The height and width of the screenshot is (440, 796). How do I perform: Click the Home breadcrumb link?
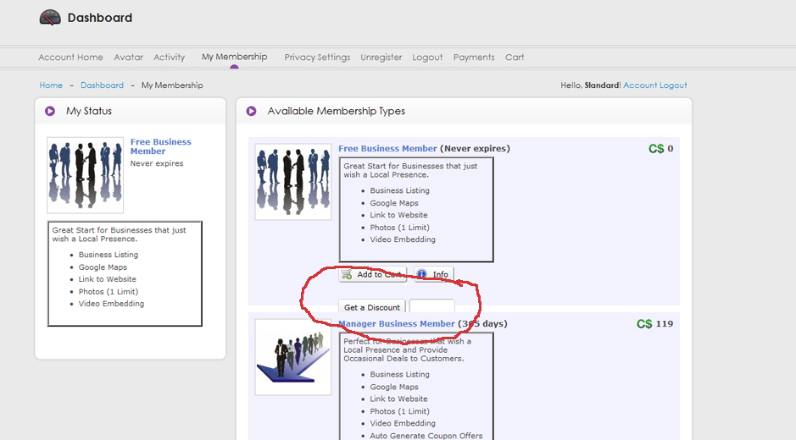(x=51, y=85)
